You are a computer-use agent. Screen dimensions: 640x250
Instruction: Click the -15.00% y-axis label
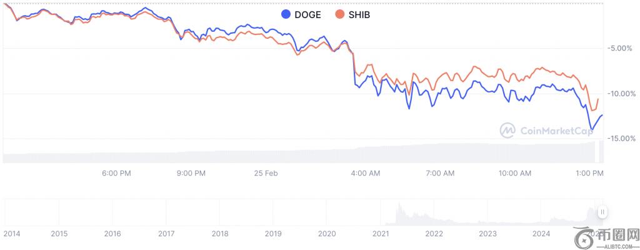point(621,139)
